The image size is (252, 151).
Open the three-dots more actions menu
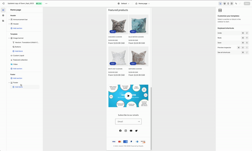(x=46, y=3)
